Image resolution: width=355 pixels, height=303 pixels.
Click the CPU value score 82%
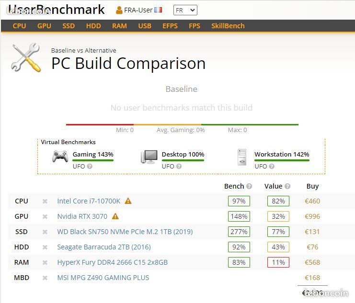click(x=278, y=201)
